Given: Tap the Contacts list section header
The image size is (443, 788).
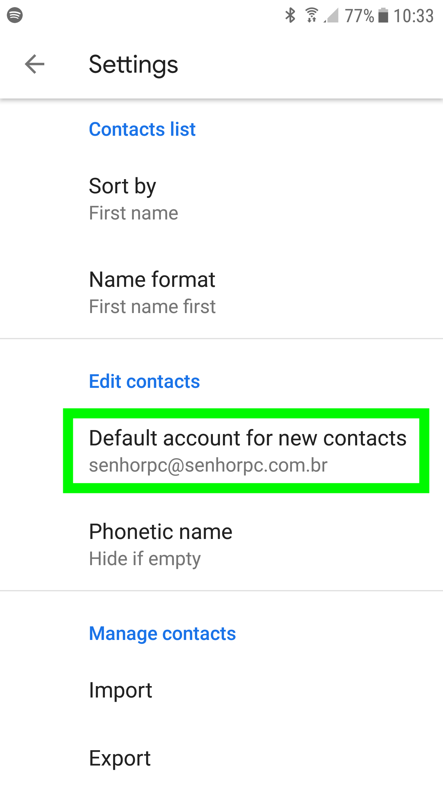Looking at the screenshot, I should click(142, 129).
